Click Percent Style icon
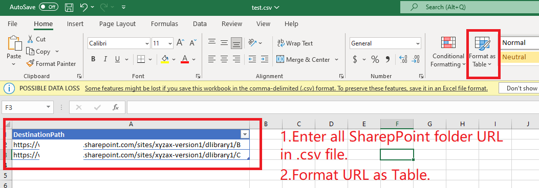Screen dimensions: 539x188 [x=375, y=59]
